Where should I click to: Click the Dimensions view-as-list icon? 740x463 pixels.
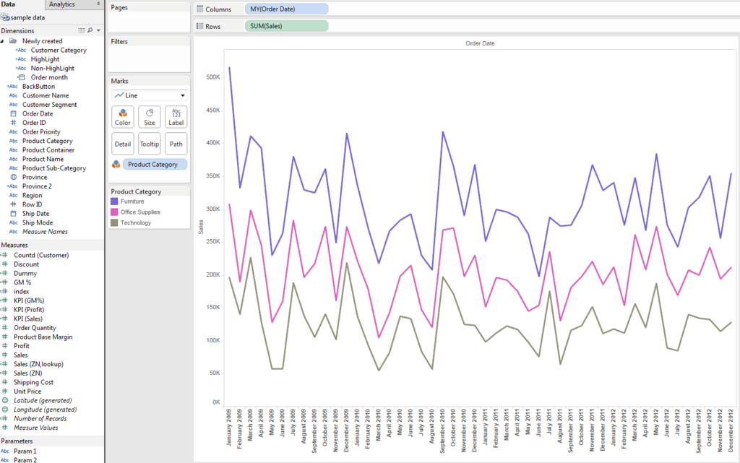(x=82, y=30)
